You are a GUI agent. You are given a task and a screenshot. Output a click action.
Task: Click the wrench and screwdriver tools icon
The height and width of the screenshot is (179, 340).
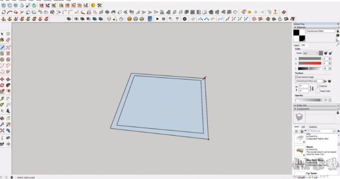pos(99,5)
